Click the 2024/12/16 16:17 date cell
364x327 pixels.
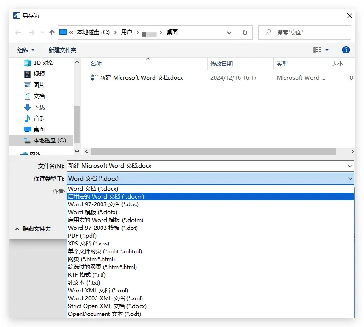[x=233, y=78]
